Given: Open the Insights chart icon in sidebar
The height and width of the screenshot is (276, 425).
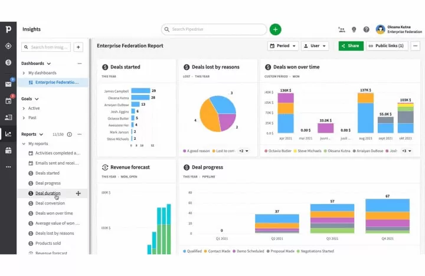Looking at the screenshot, I should [8, 134].
